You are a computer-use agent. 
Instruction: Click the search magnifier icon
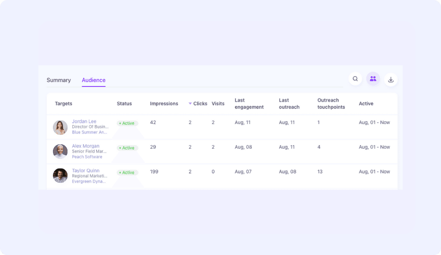coord(355,79)
